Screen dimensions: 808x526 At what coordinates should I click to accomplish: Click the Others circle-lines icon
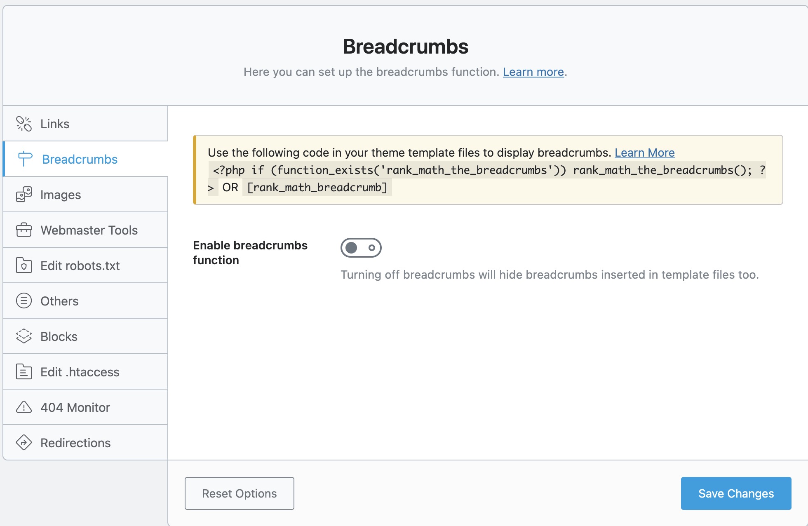(x=24, y=301)
